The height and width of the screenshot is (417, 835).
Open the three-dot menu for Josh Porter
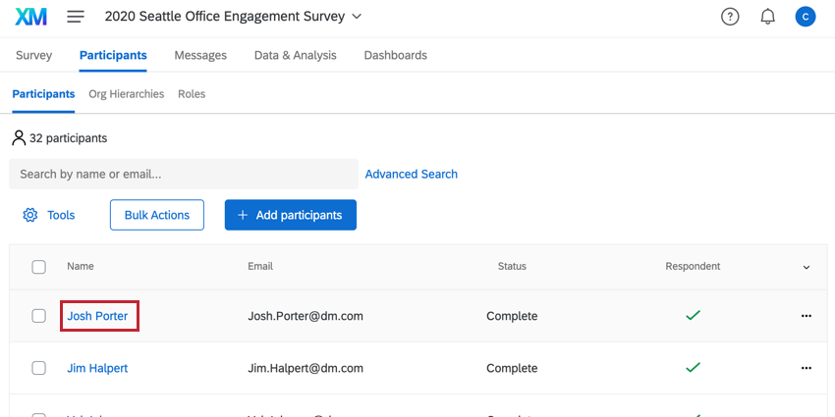coord(807,316)
